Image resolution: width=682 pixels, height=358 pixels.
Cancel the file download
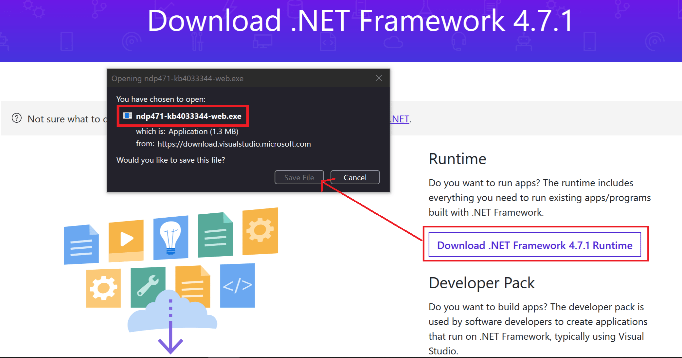(355, 177)
